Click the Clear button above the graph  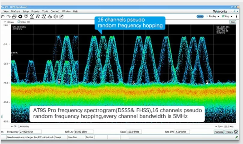tap(232, 22)
